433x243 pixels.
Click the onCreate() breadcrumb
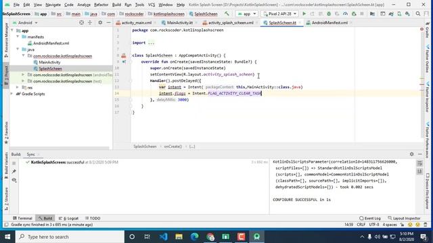point(173,146)
